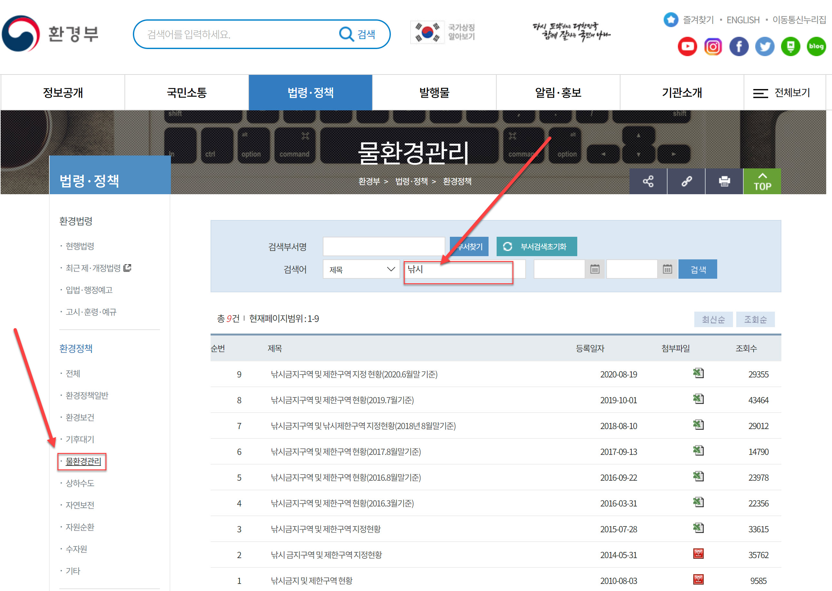The image size is (832, 591).
Task: Select the 정보공개 main menu tab
Action: (x=63, y=93)
